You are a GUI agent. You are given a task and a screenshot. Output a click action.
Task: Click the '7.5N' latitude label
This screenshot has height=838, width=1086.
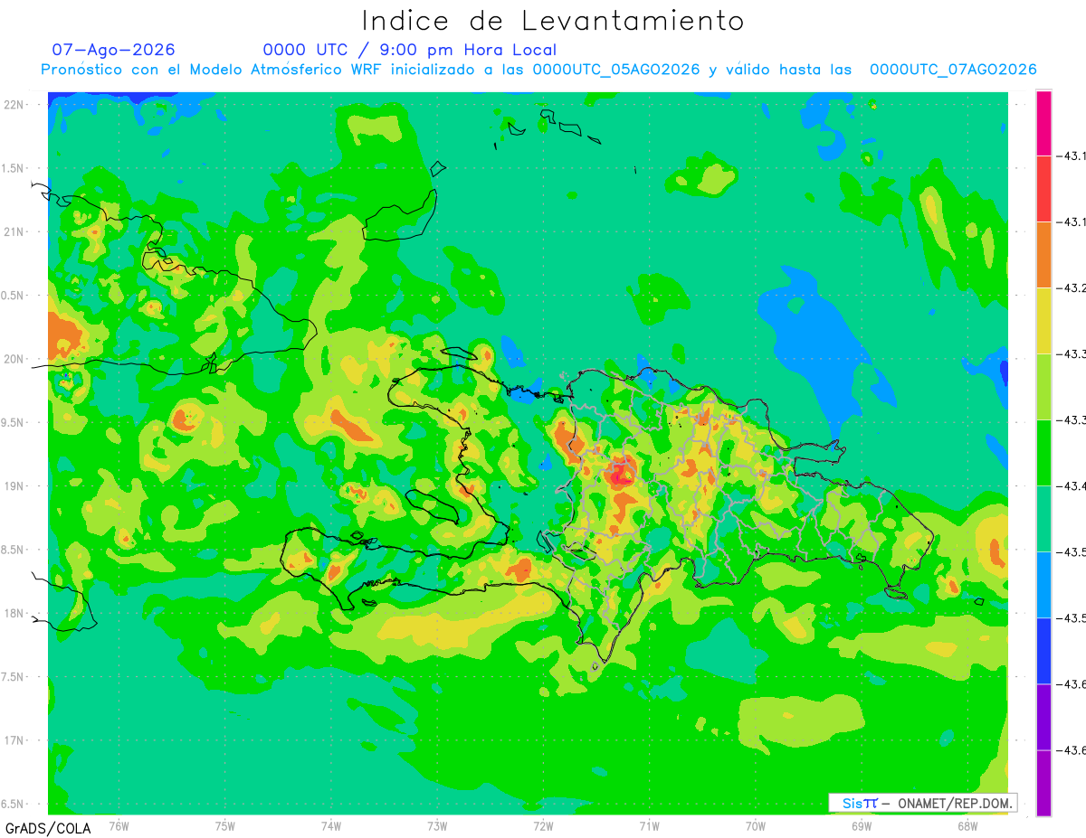coord(14,677)
